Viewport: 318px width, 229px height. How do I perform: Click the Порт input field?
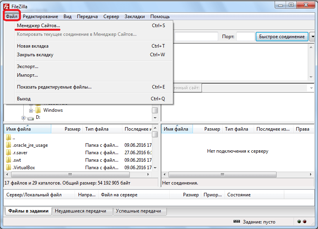245,37
